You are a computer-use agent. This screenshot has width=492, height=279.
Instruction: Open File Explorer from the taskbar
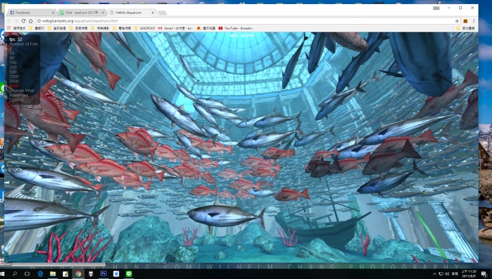[x=53, y=274]
